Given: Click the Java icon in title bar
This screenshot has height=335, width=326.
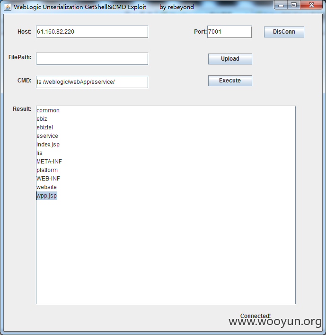Looking at the screenshot, I should click(8, 7).
